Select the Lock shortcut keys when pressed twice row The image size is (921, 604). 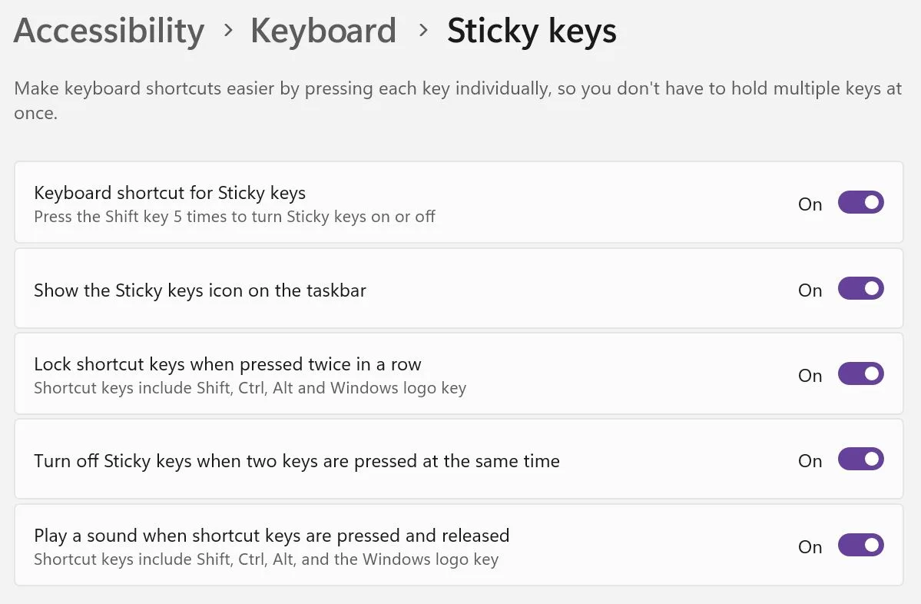[x=459, y=373]
